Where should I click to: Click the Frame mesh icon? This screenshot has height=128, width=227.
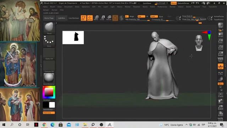click(221, 95)
